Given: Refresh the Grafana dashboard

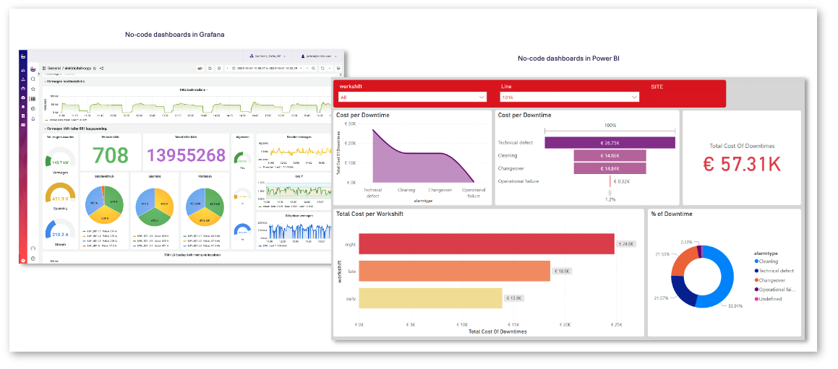Looking at the screenshot, I should point(322,69).
